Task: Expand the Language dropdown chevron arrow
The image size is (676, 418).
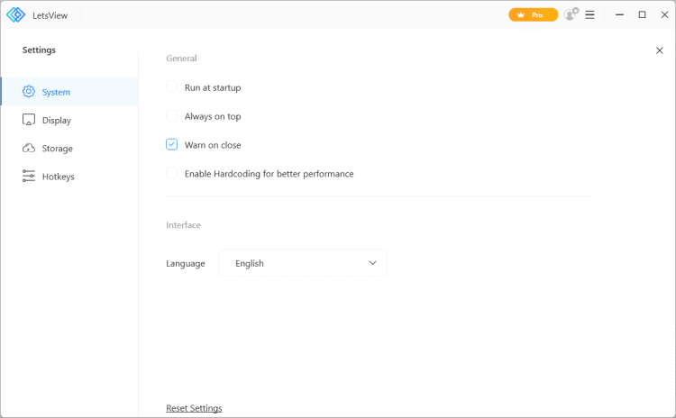Action: [373, 263]
